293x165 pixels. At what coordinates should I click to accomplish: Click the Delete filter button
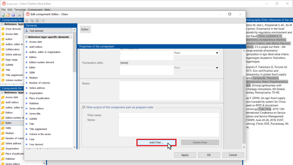coord(200,142)
